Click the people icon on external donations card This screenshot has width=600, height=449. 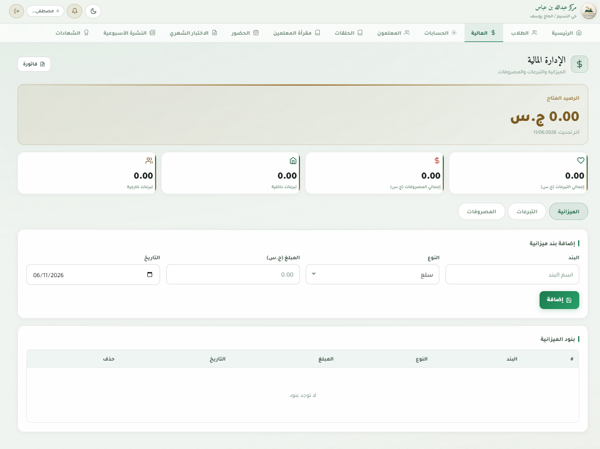tap(149, 161)
